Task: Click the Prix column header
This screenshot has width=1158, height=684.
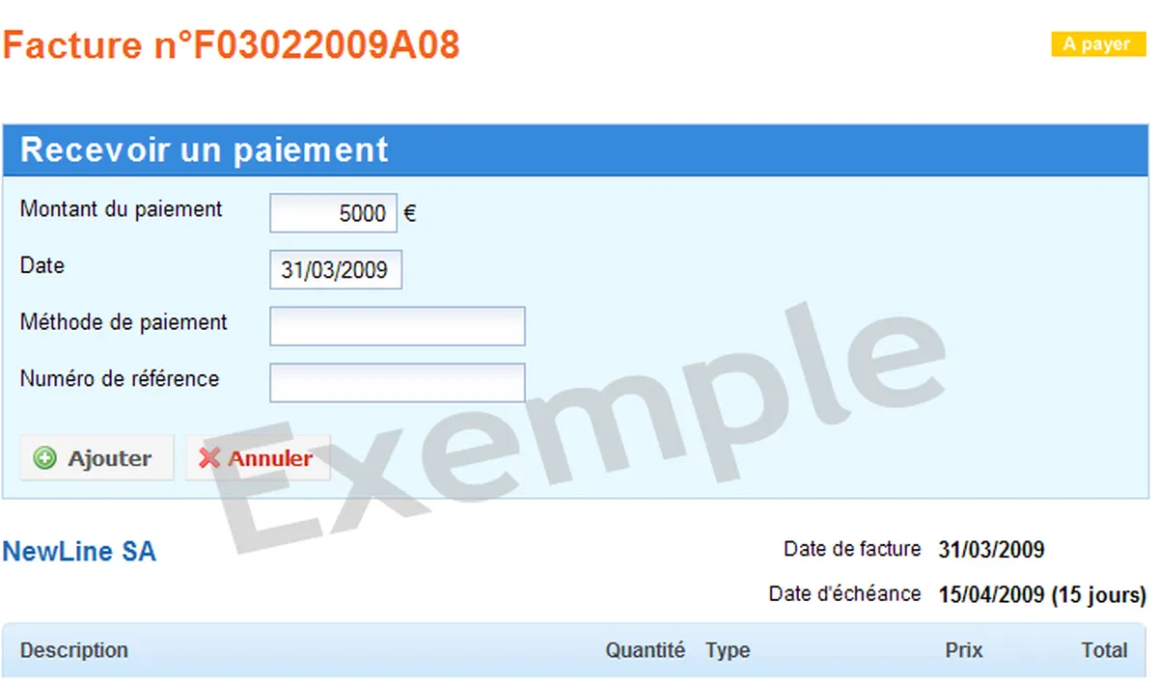Action: (x=964, y=650)
